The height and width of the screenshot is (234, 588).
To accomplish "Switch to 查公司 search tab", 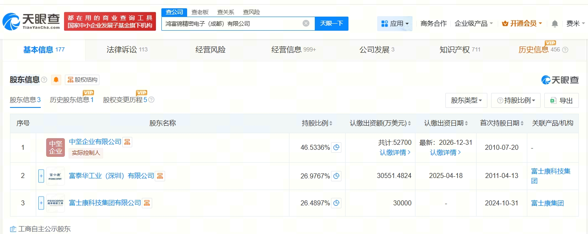I will click(x=174, y=12).
